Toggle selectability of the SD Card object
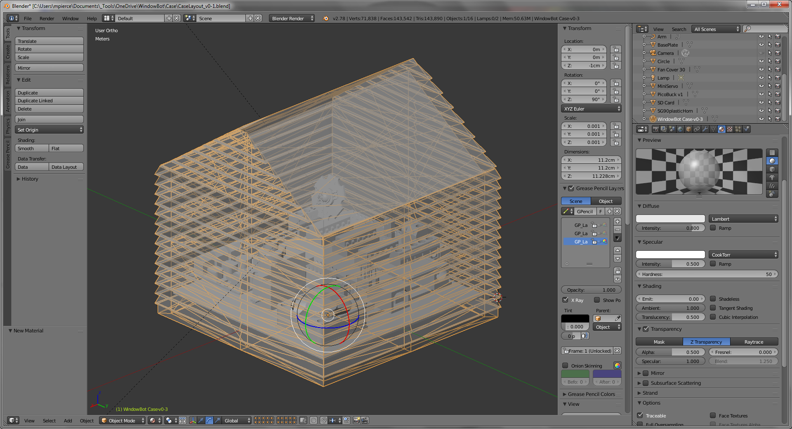Viewport: 792px width, 429px height. (x=770, y=102)
